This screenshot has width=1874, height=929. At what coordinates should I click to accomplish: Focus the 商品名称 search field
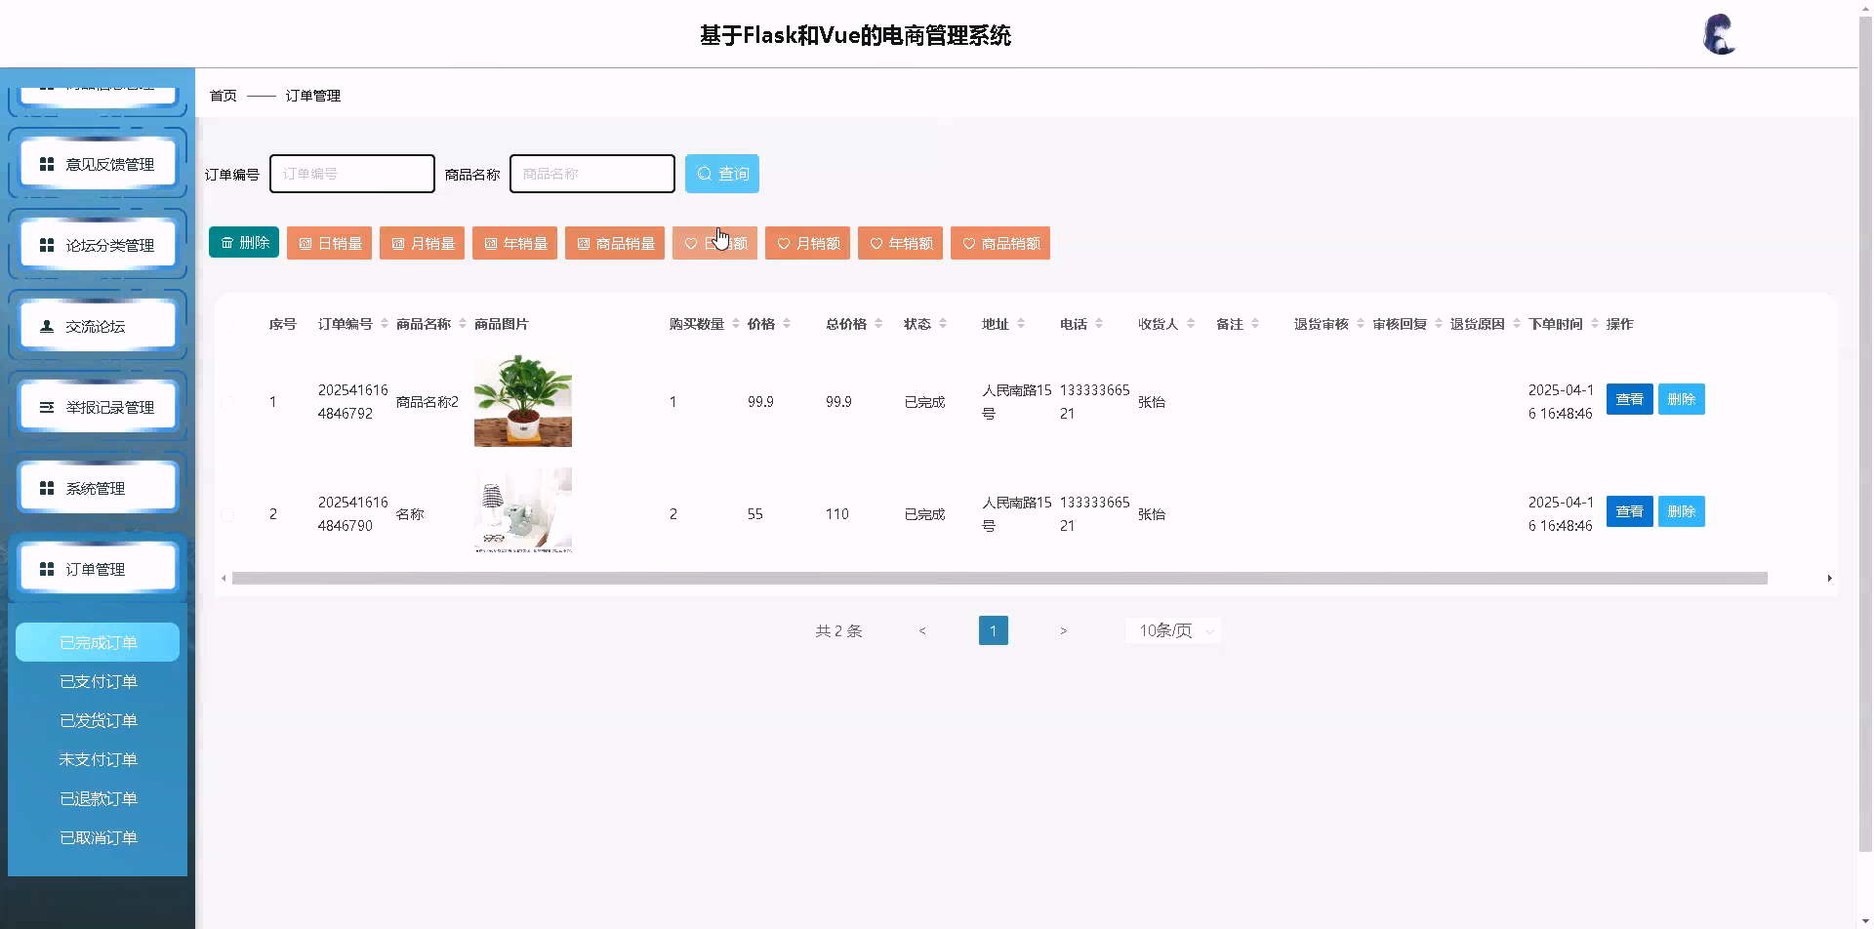(x=592, y=174)
